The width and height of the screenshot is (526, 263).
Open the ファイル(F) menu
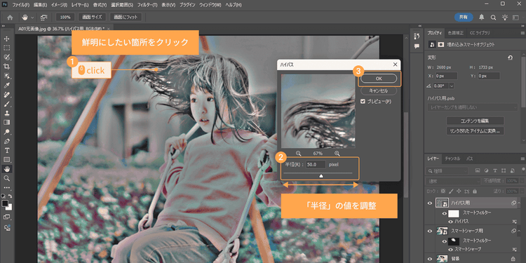point(21,6)
